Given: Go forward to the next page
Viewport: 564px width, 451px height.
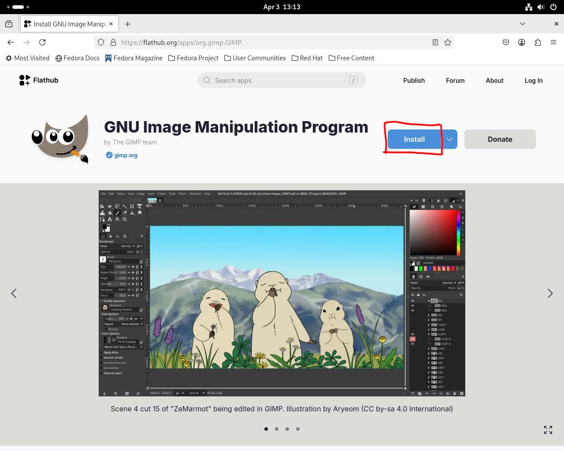Looking at the screenshot, I should (x=26, y=42).
